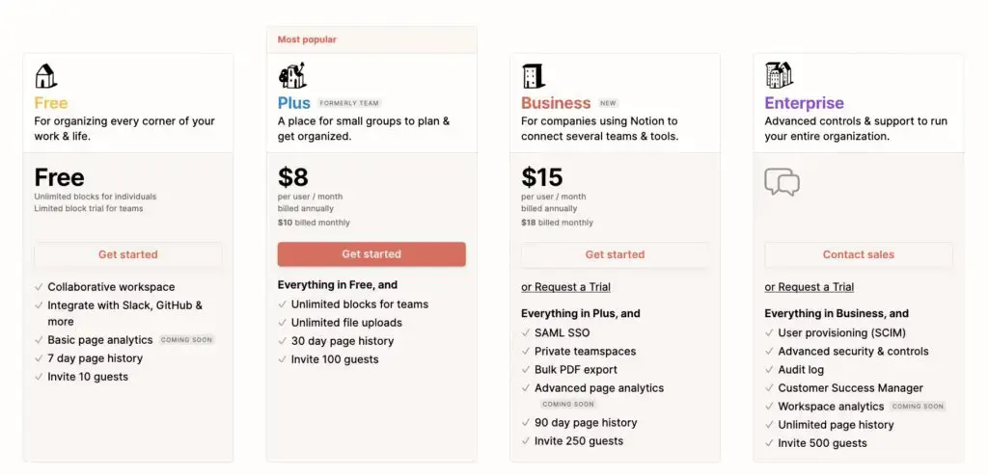The height and width of the screenshot is (475, 988).
Task: Click the office building icon above Business
Action: point(534,76)
